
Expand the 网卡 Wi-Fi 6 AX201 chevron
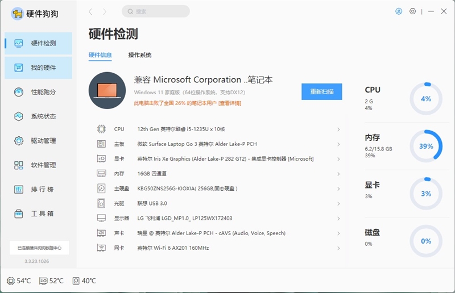tap(338, 248)
